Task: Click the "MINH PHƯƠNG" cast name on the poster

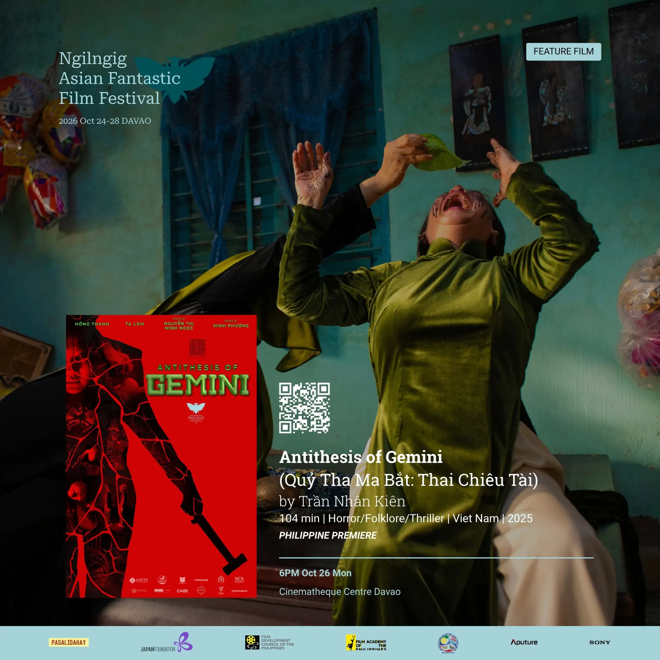Action: click(x=231, y=326)
